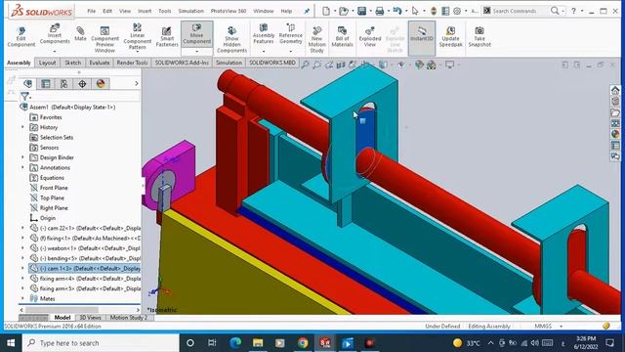Open DimXpertManager tab icon
The image size is (625, 352).
pyautogui.click(x=82, y=83)
